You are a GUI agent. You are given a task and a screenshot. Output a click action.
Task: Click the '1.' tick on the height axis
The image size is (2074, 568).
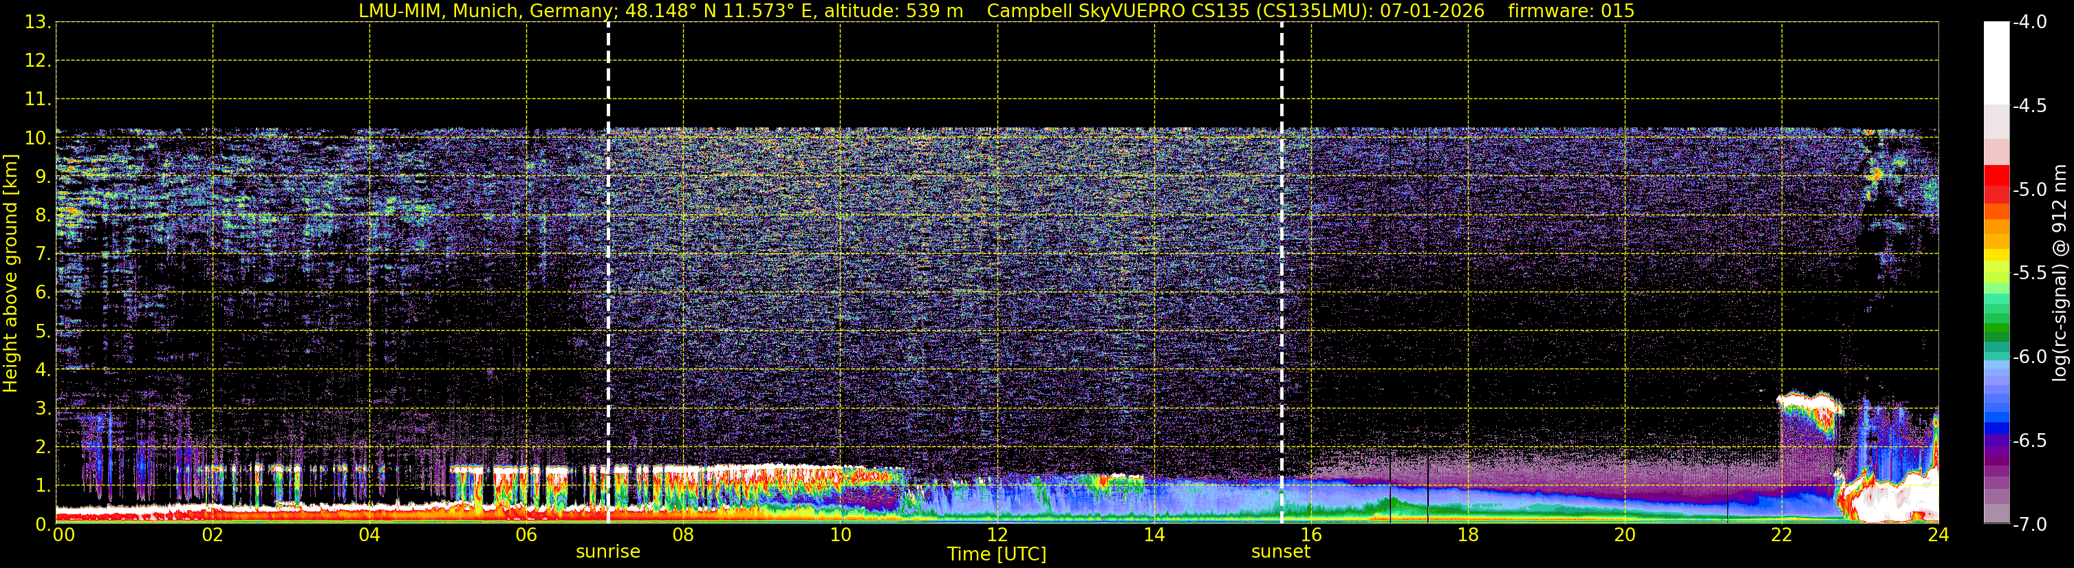(43, 485)
